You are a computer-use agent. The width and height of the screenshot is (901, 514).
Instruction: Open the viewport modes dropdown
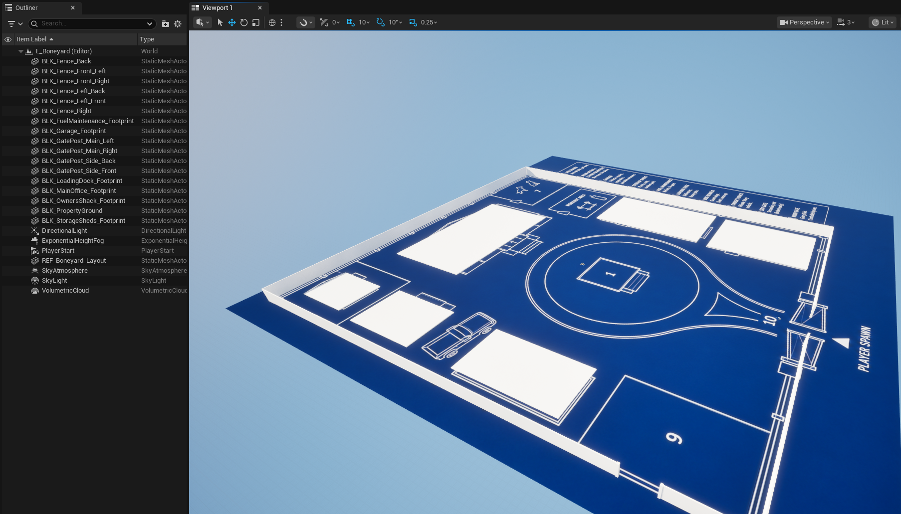pos(202,22)
